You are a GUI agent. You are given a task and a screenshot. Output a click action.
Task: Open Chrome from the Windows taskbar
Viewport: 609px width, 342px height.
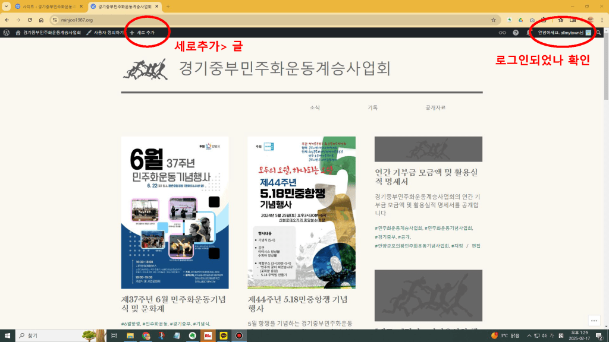(146, 335)
